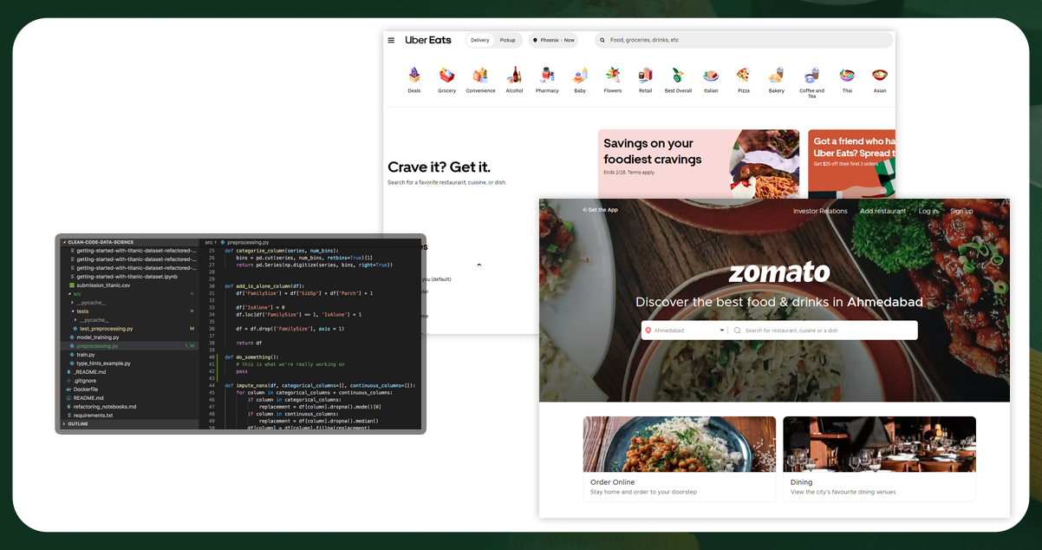Select the Alcohol category icon
Viewport: 1042px width, 550px height.
pos(513,78)
